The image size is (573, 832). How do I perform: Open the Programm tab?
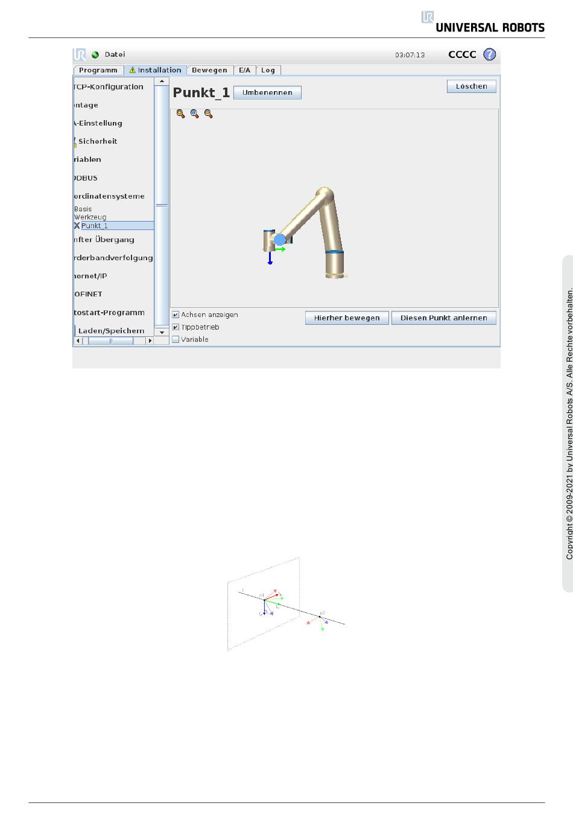(98, 70)
